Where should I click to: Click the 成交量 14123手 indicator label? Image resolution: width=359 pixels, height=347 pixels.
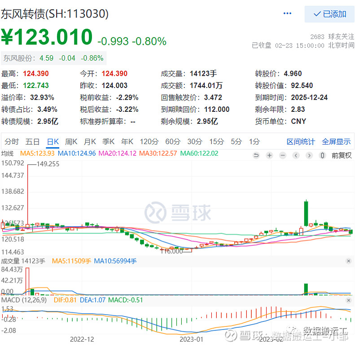coord(23,261)
